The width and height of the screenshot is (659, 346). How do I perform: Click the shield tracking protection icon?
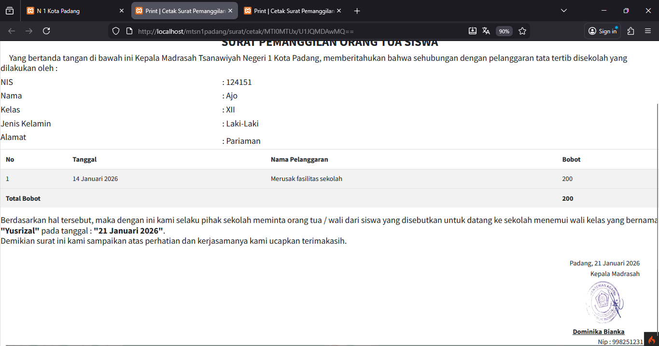point(116,31)
